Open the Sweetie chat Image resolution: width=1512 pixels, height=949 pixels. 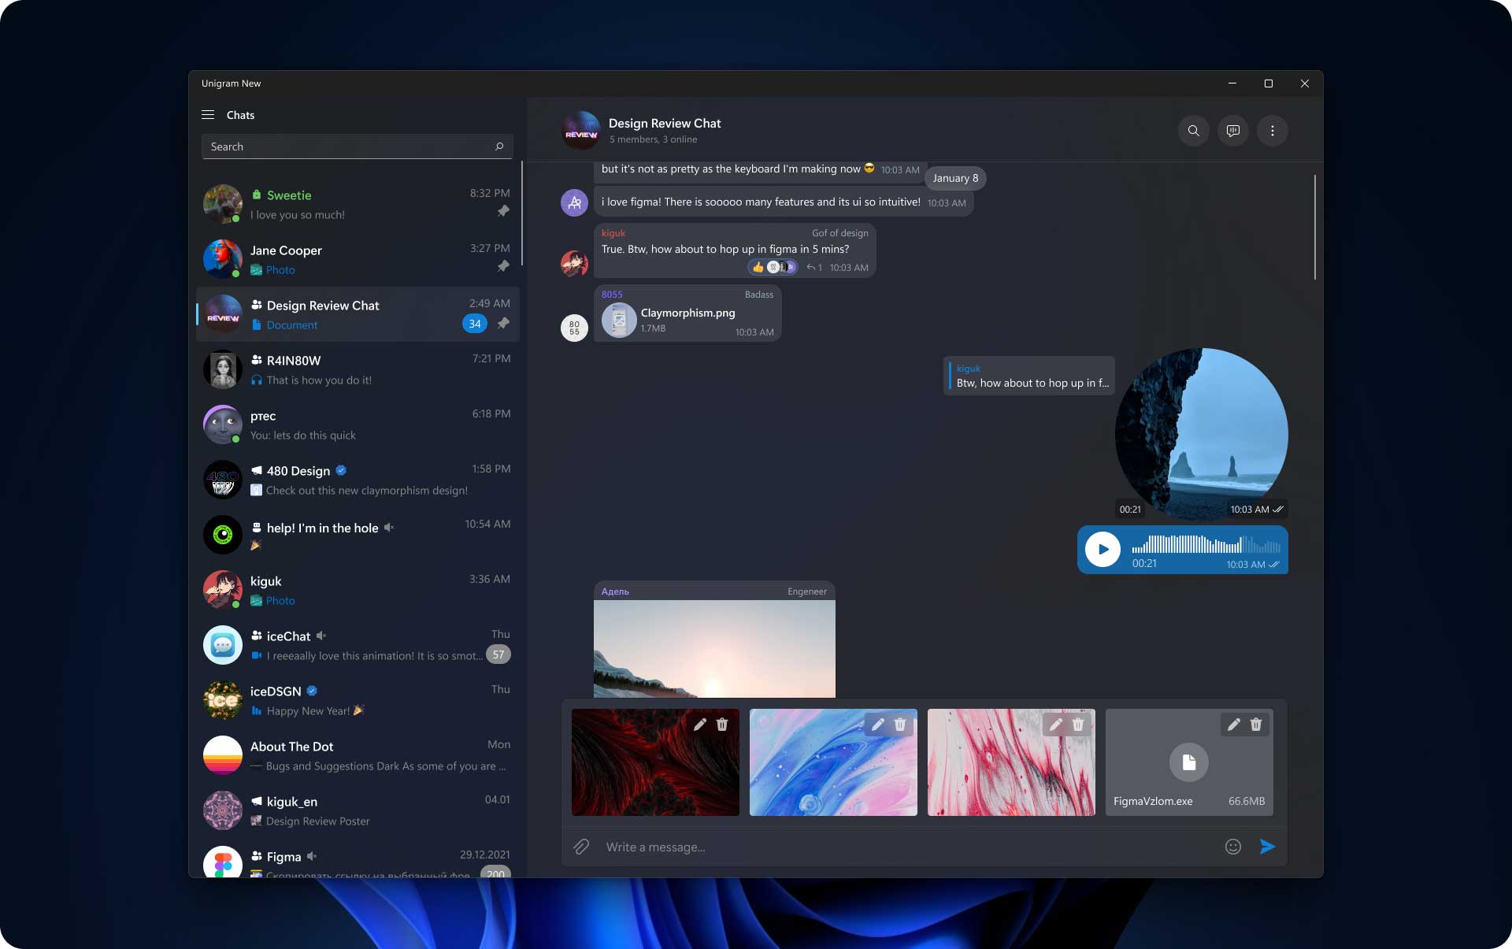(358, 204)
